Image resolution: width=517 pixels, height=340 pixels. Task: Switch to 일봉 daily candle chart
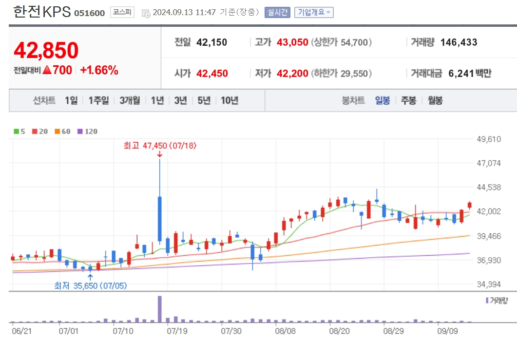(383, 100)
